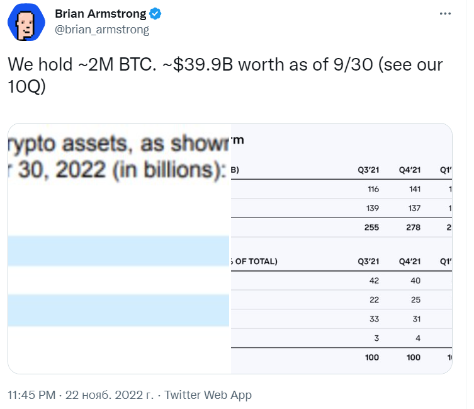Open the three-dot more options menu

445,14
